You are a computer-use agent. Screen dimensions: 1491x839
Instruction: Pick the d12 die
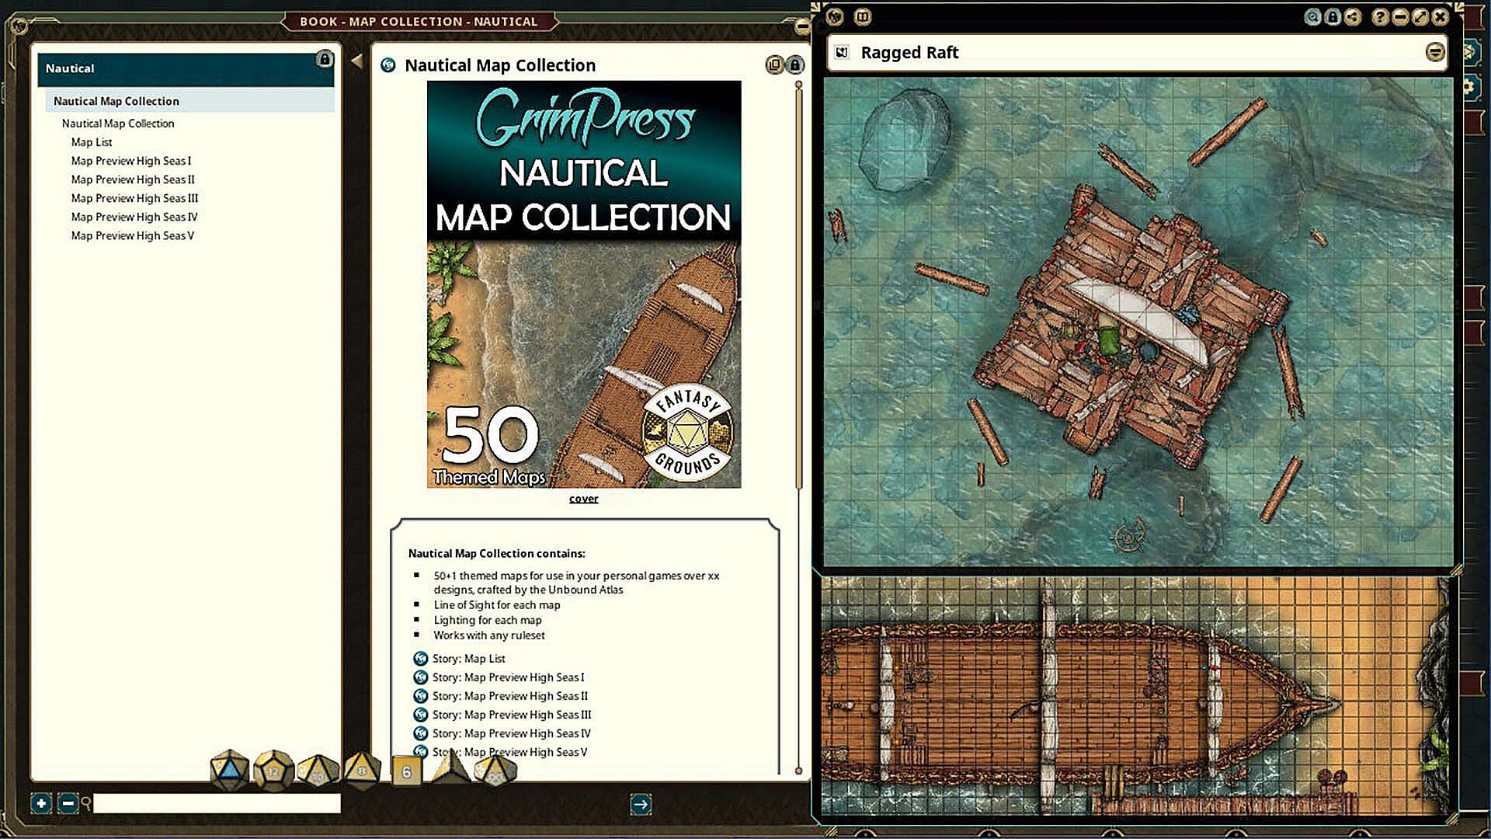pyautogui.click(x=273, y=770)
